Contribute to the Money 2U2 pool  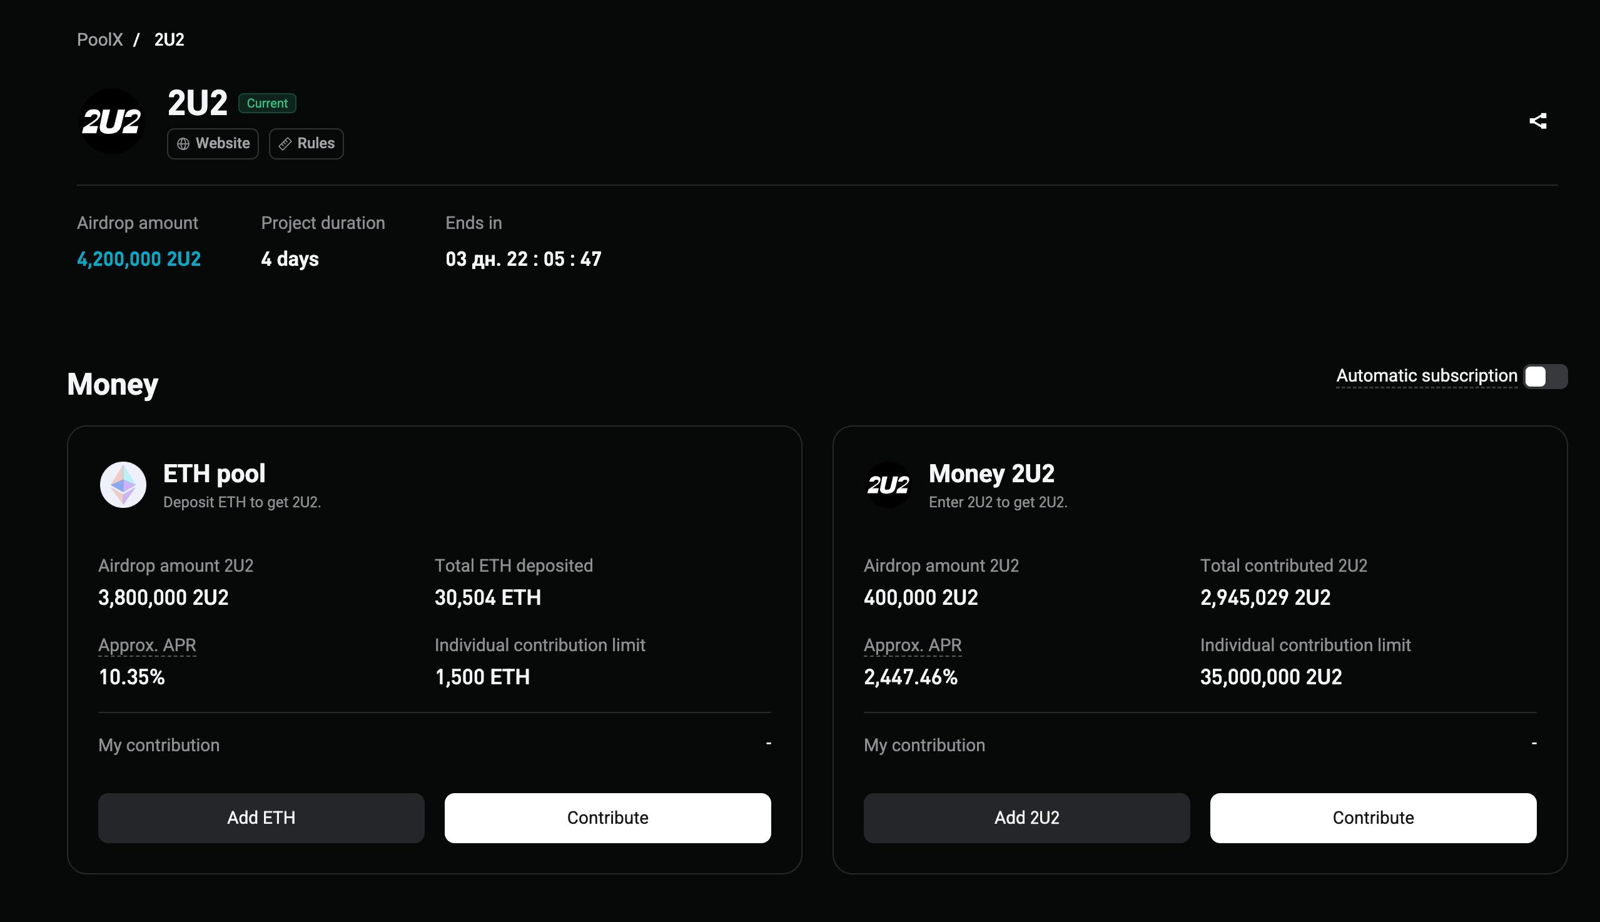coord(1374,818)
